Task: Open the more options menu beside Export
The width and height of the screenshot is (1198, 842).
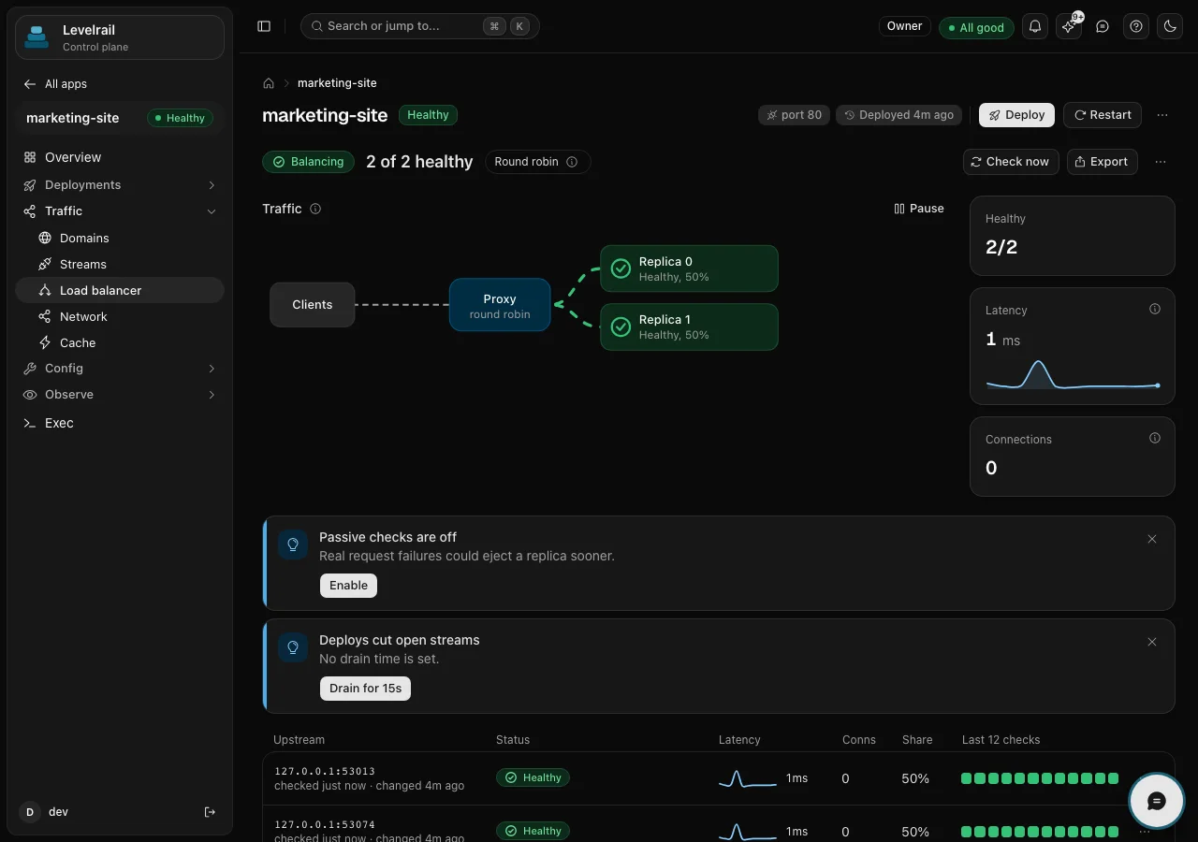Action: pos(1161,162)
